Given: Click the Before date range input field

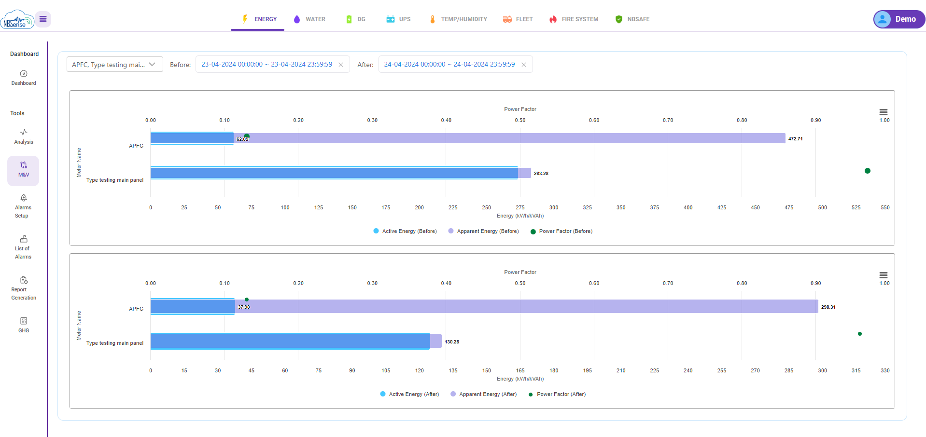Looking at the screenshot, I should [272, 64].
